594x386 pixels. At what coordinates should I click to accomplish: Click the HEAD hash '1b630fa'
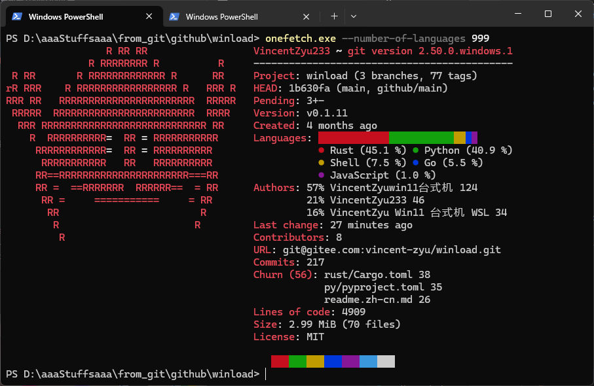pyautogui.click(x=309, y=88)
